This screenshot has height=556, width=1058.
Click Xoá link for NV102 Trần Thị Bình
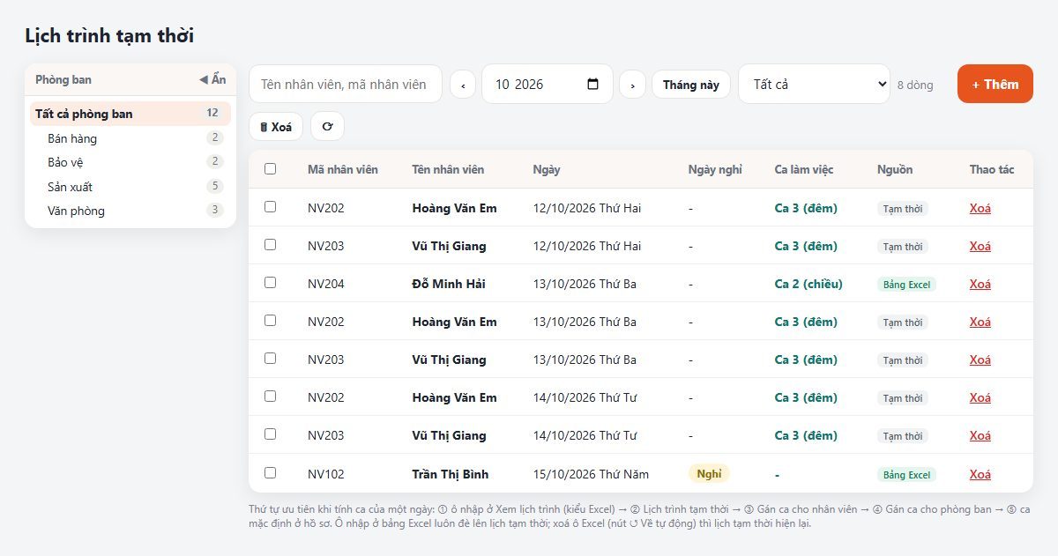pos(980,474)
